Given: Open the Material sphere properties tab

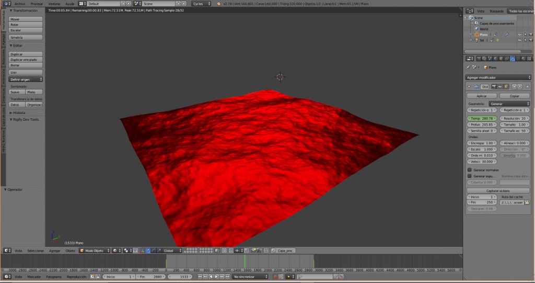Looking at the screenshot, I should tap(524, 59).
